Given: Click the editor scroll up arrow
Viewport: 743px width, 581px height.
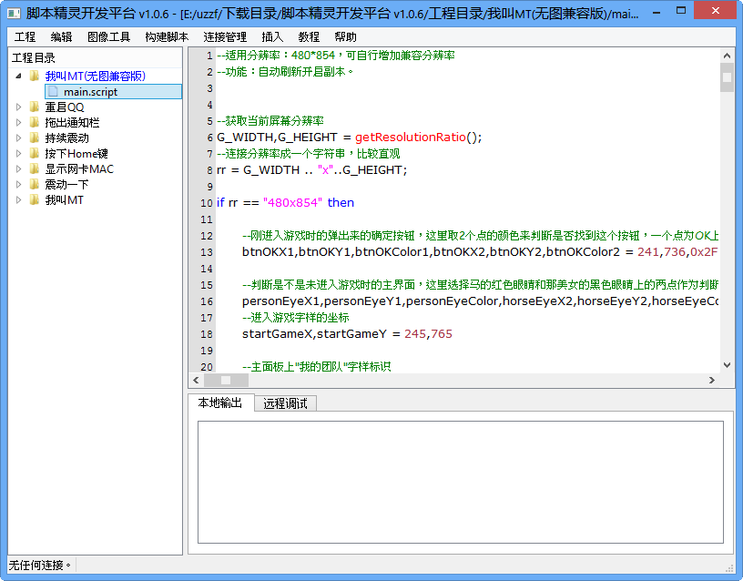Looking at the screenshot, I should (x=727, y=56).
